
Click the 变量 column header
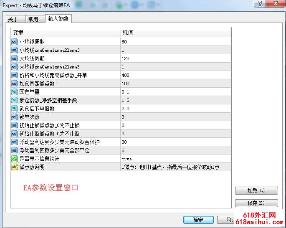click(x=65, y=33)
